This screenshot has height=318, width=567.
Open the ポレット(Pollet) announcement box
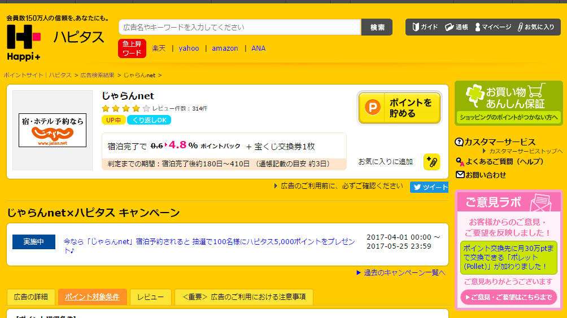tap(508, 258)
